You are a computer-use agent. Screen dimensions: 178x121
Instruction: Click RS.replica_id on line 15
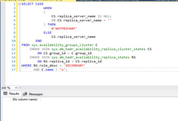click(x=56, y=62)
